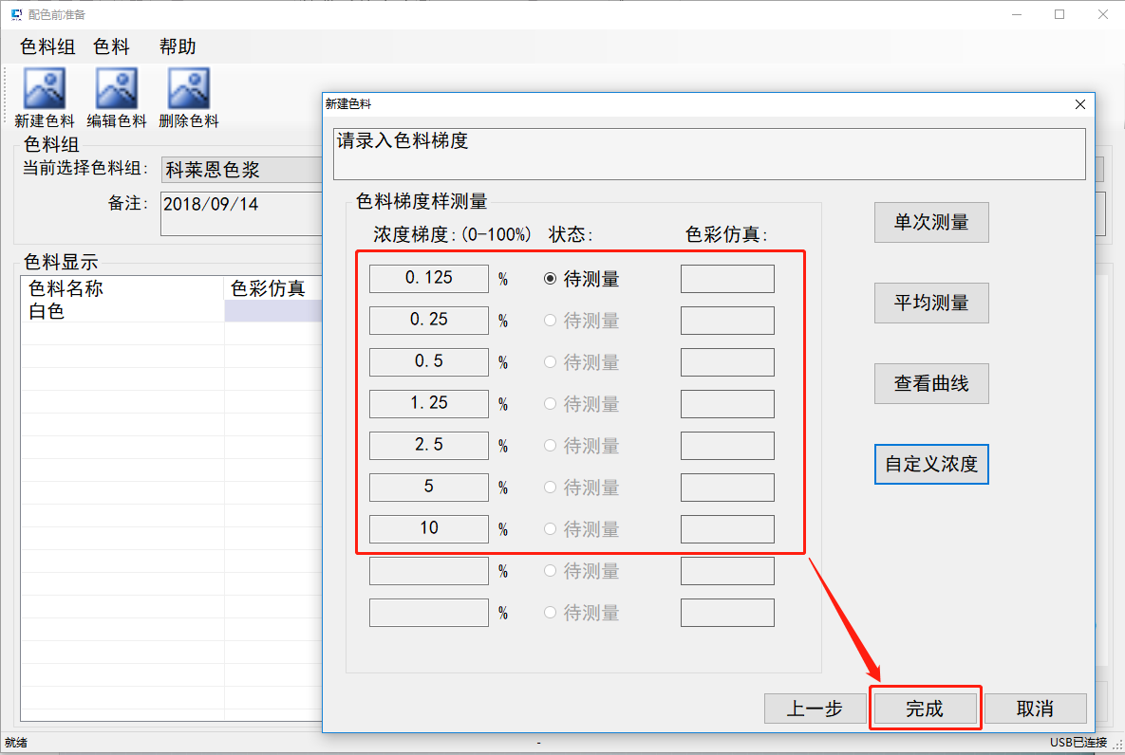Image resolution: width=1125 pixels, height=755 pixels.
Task: Open the 色料组 menu
Action: (47, 46)
